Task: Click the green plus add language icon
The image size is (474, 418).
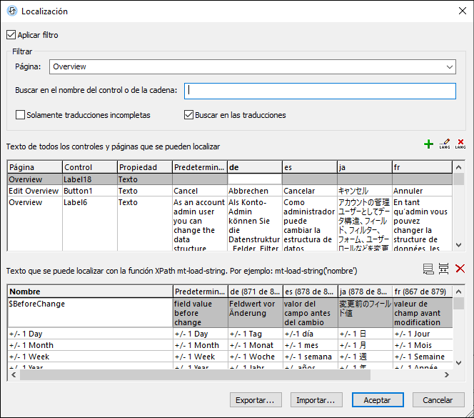Action: coord(428,145)
